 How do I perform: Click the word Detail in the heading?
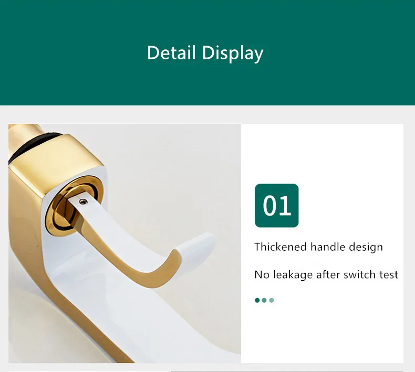[x=171, y=52]
